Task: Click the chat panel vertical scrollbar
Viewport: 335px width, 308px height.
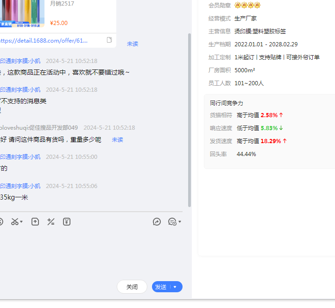Action: tap(189, 120)
